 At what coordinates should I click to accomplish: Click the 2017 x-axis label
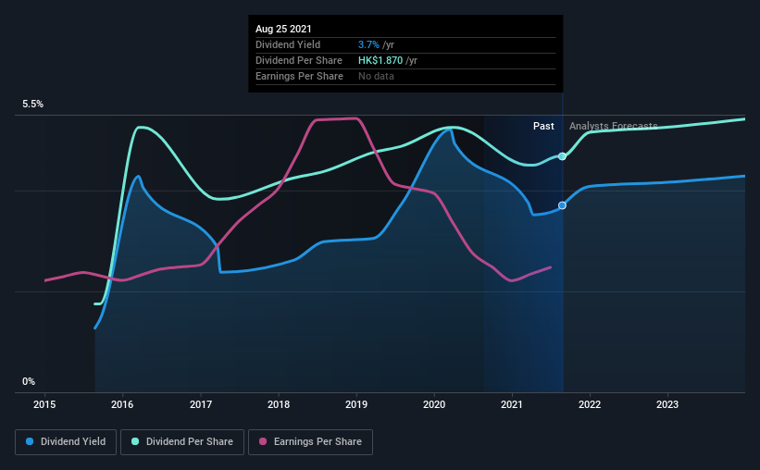[201, 404]
